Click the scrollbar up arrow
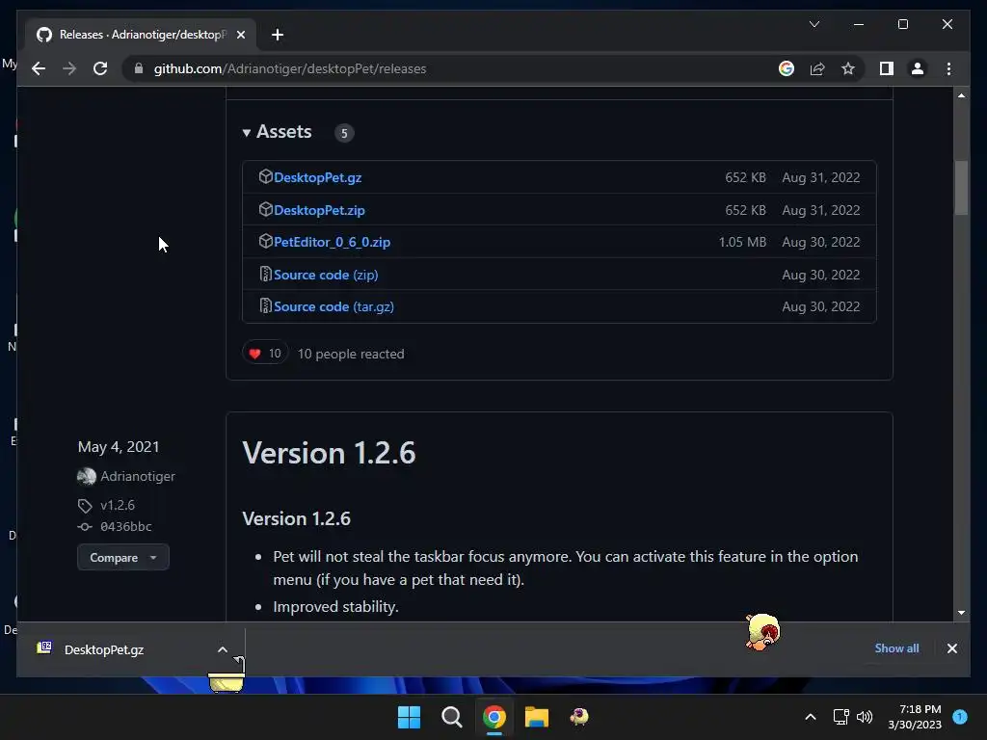Image resolution: width=987 pixels, height=740 pixels. click(961, 95)
